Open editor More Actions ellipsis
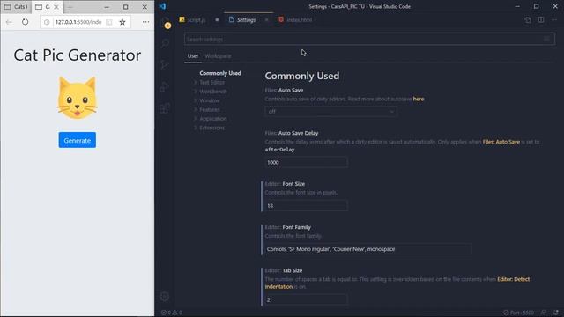 (x=554, y=20)
